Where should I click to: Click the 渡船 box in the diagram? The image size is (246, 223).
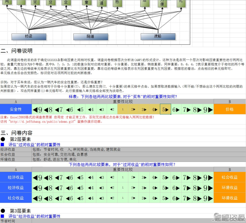pos(157,36)
